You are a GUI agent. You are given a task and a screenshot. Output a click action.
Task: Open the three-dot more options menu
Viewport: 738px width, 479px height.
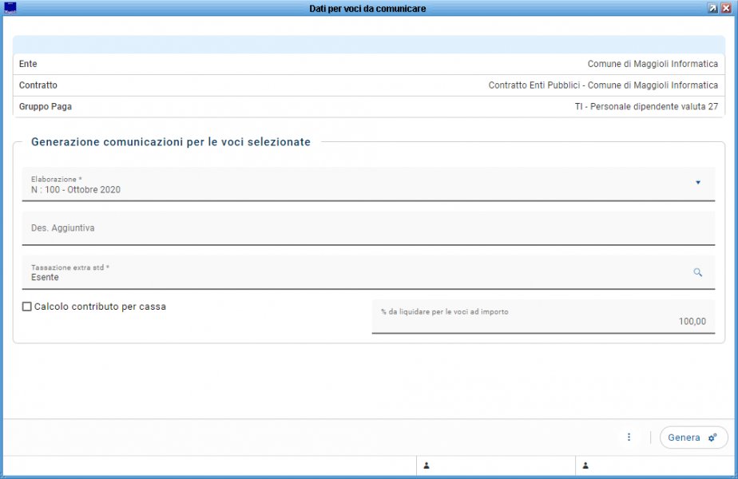[629, 437]
